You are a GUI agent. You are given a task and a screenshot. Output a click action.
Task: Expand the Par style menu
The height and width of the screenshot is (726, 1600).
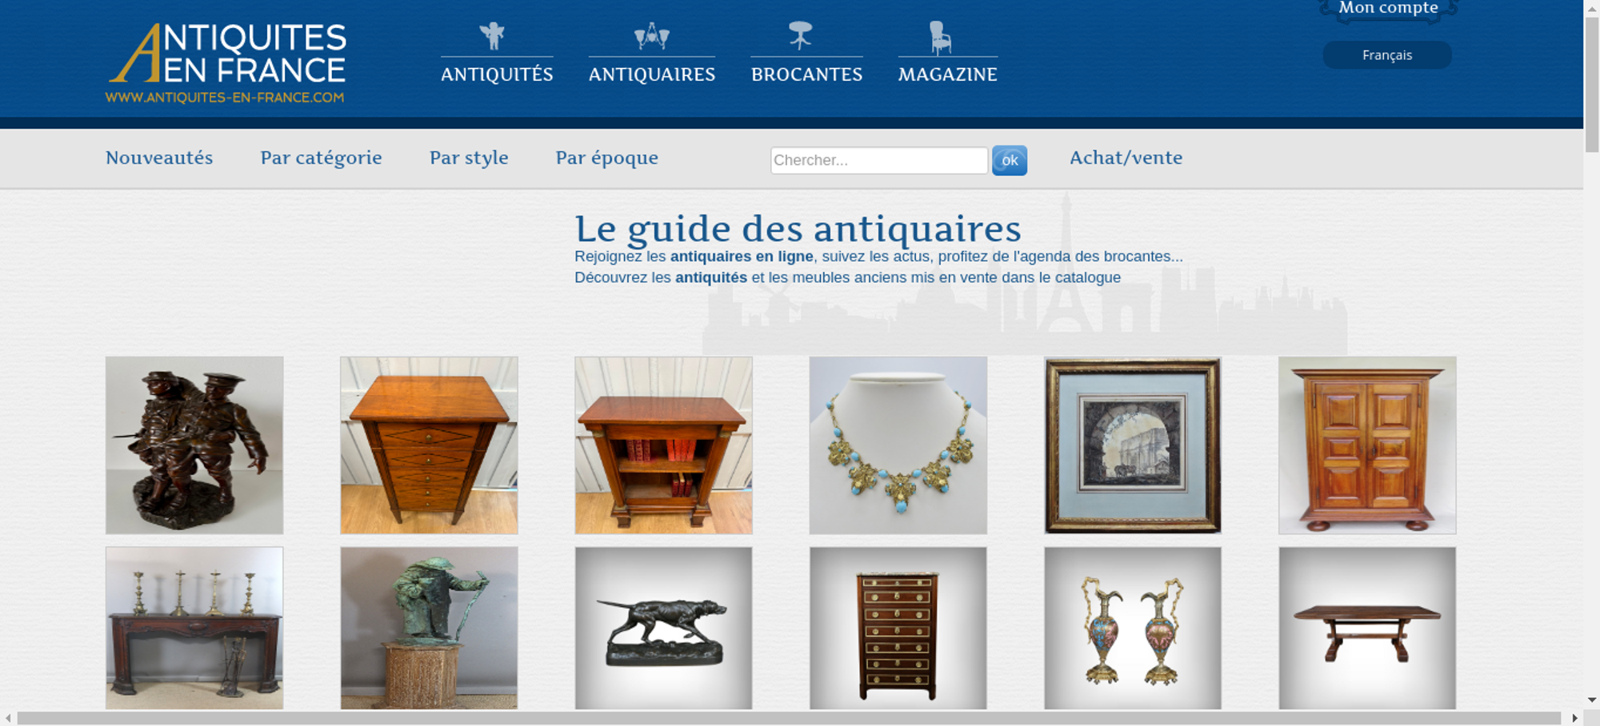tap(469, 158)
